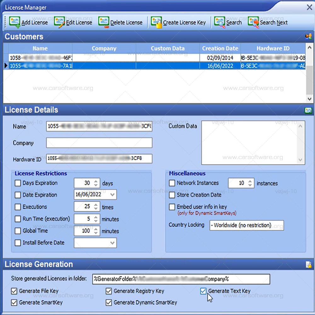315x315 pixels.
Task: Click the License Details header icon
Action: tap(308, 110)
